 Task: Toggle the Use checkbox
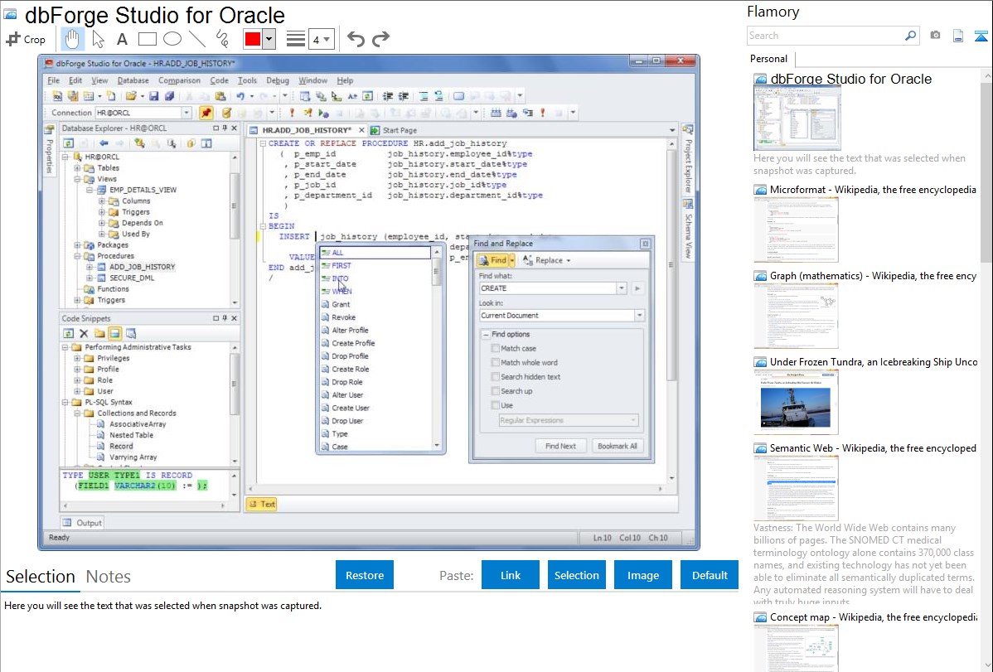tap(496, 405)
